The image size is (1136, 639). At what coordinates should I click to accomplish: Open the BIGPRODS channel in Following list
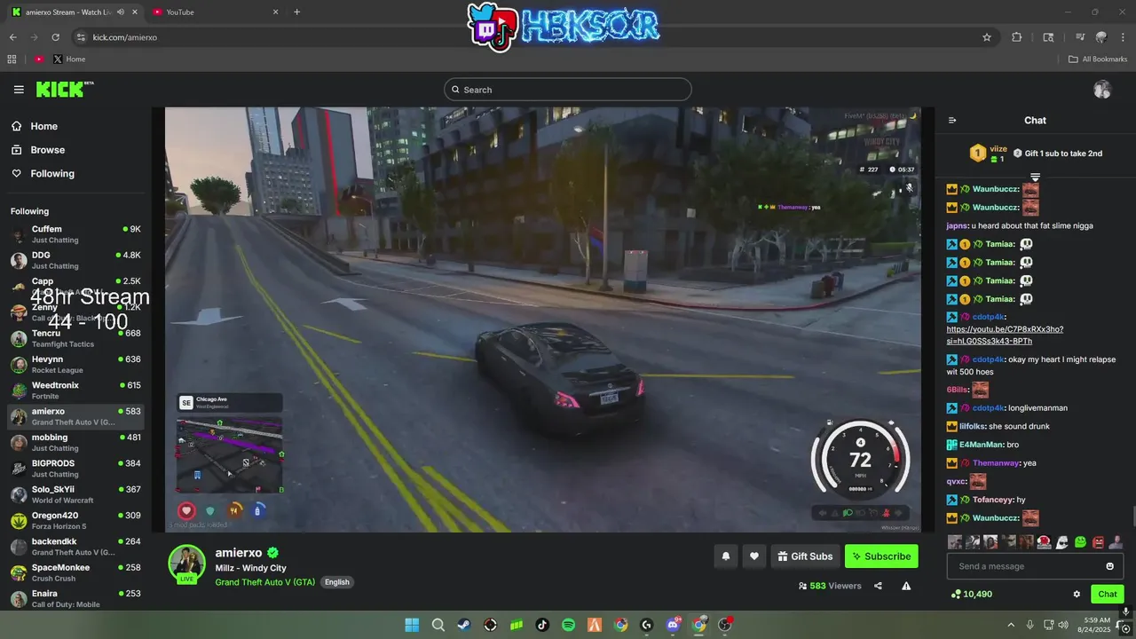tap(75, 469)
